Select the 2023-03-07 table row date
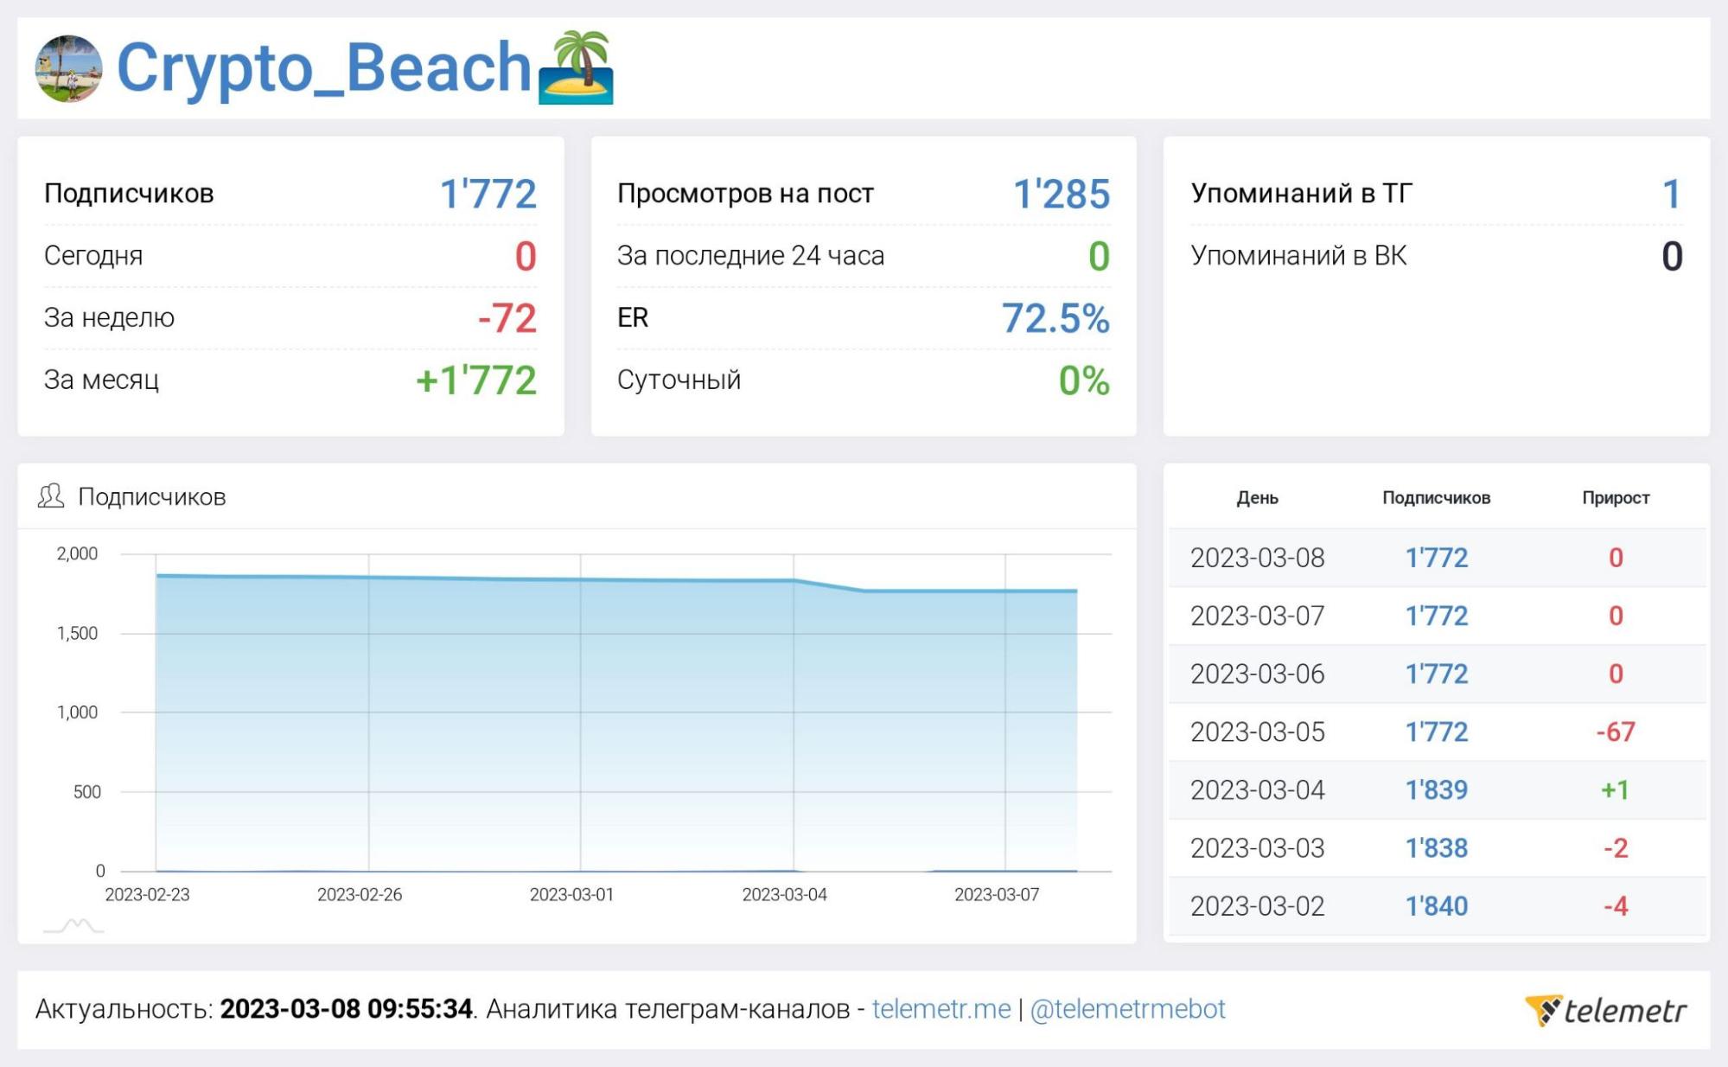 coord(1258,616)
